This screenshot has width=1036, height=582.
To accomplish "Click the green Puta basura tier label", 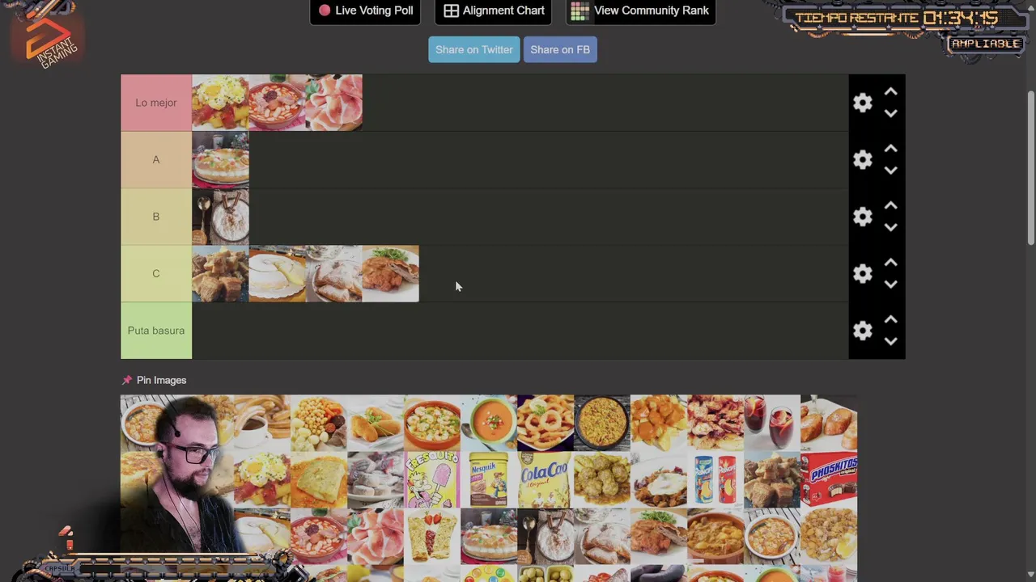I will pyautogui.click(x=156, y=331).
